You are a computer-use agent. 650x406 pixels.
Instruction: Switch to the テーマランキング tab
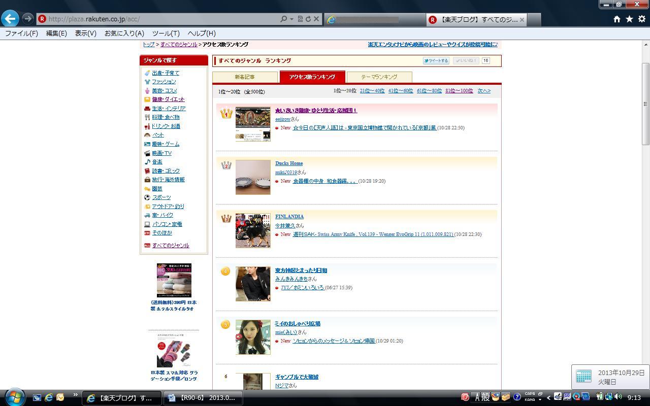click(379, 77)
